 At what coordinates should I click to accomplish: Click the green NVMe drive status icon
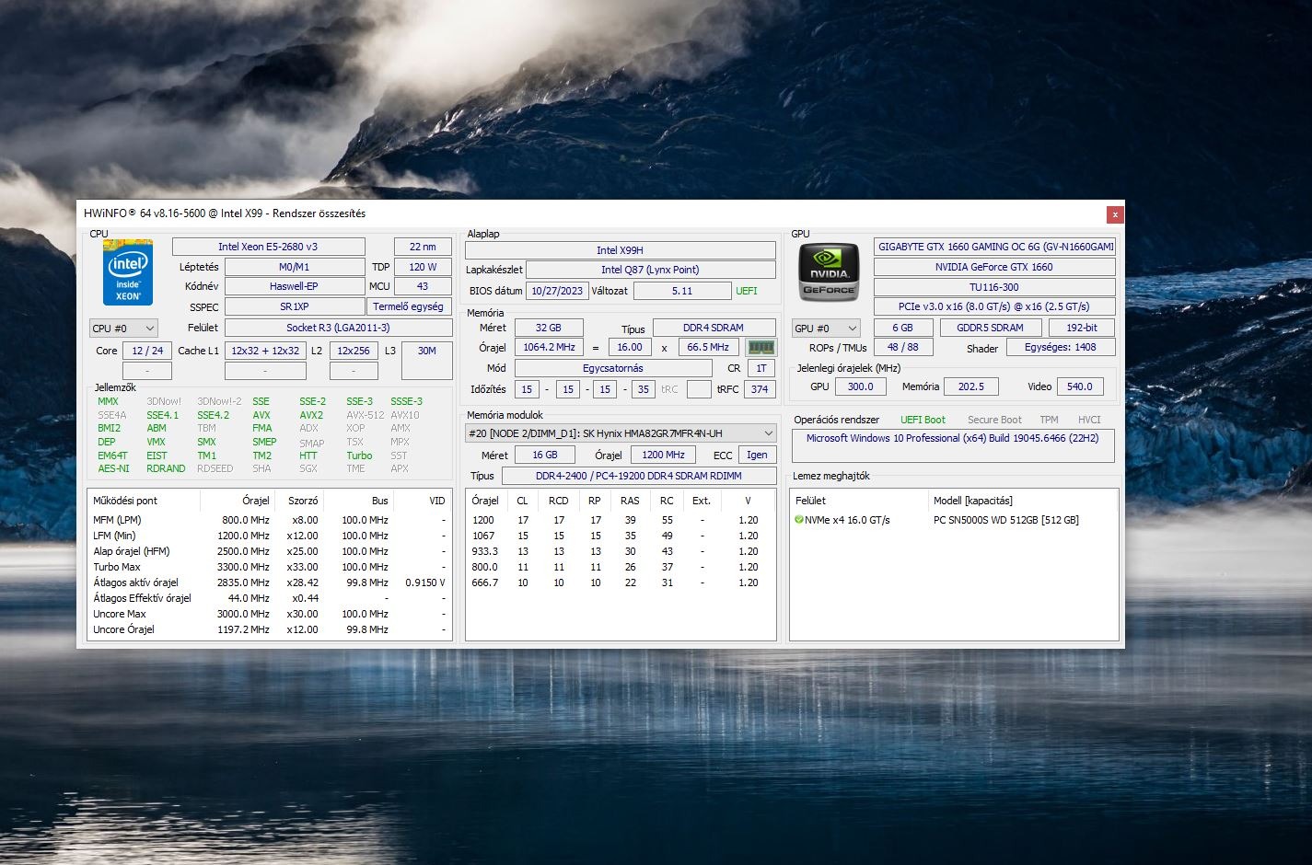(x=799, y=520)
